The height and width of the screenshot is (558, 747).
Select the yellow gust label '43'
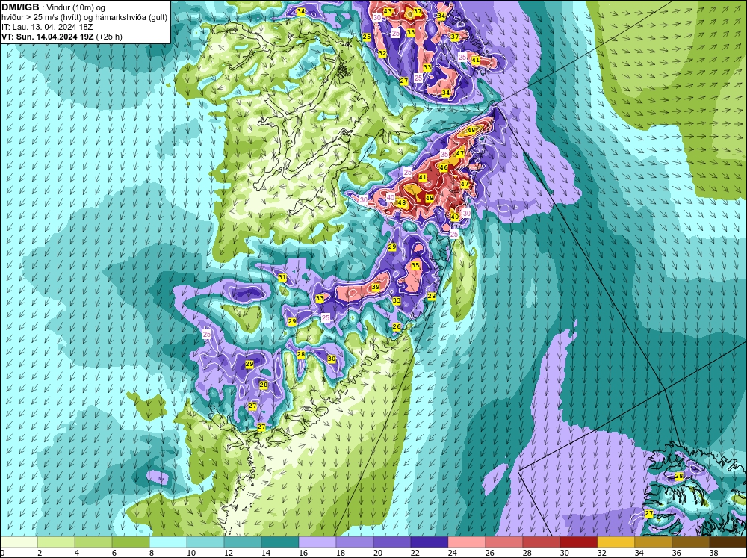click(x=388, y=11)
